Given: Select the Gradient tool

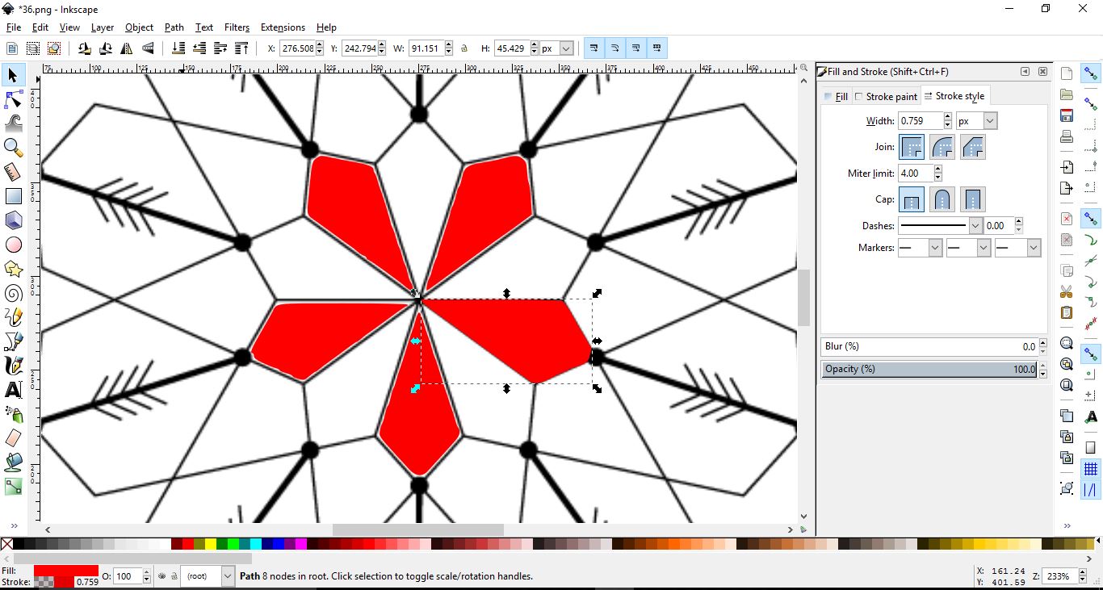Looking at the screenshot, I should [13, 487].
